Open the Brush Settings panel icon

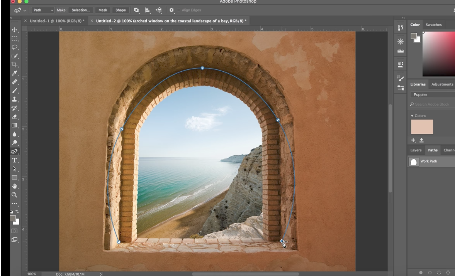click(401, 78)
